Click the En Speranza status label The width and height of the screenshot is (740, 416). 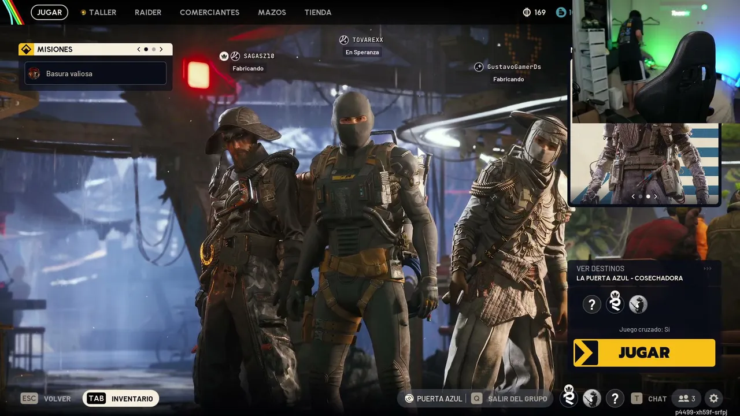tap(362, 53)
